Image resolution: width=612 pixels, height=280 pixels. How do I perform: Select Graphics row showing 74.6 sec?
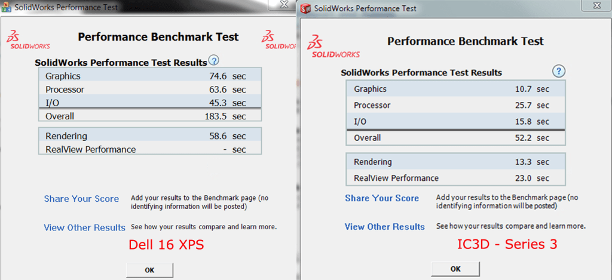coord(150,76)
